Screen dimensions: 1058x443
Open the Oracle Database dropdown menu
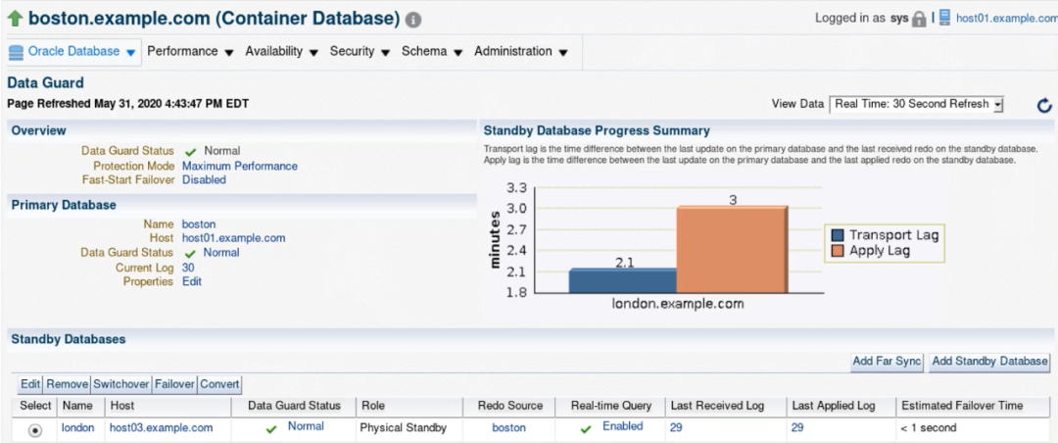[74, 51]
